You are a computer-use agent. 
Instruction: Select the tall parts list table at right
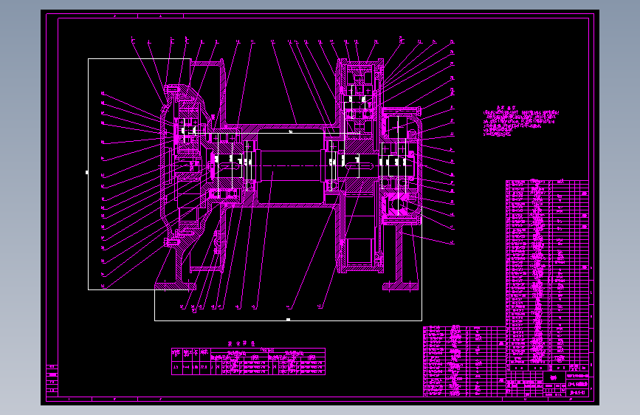click(x=547, y=275)
